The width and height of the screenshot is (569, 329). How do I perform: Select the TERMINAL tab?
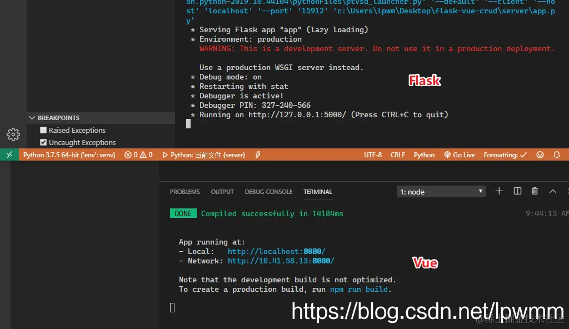[x=317, y=192]
